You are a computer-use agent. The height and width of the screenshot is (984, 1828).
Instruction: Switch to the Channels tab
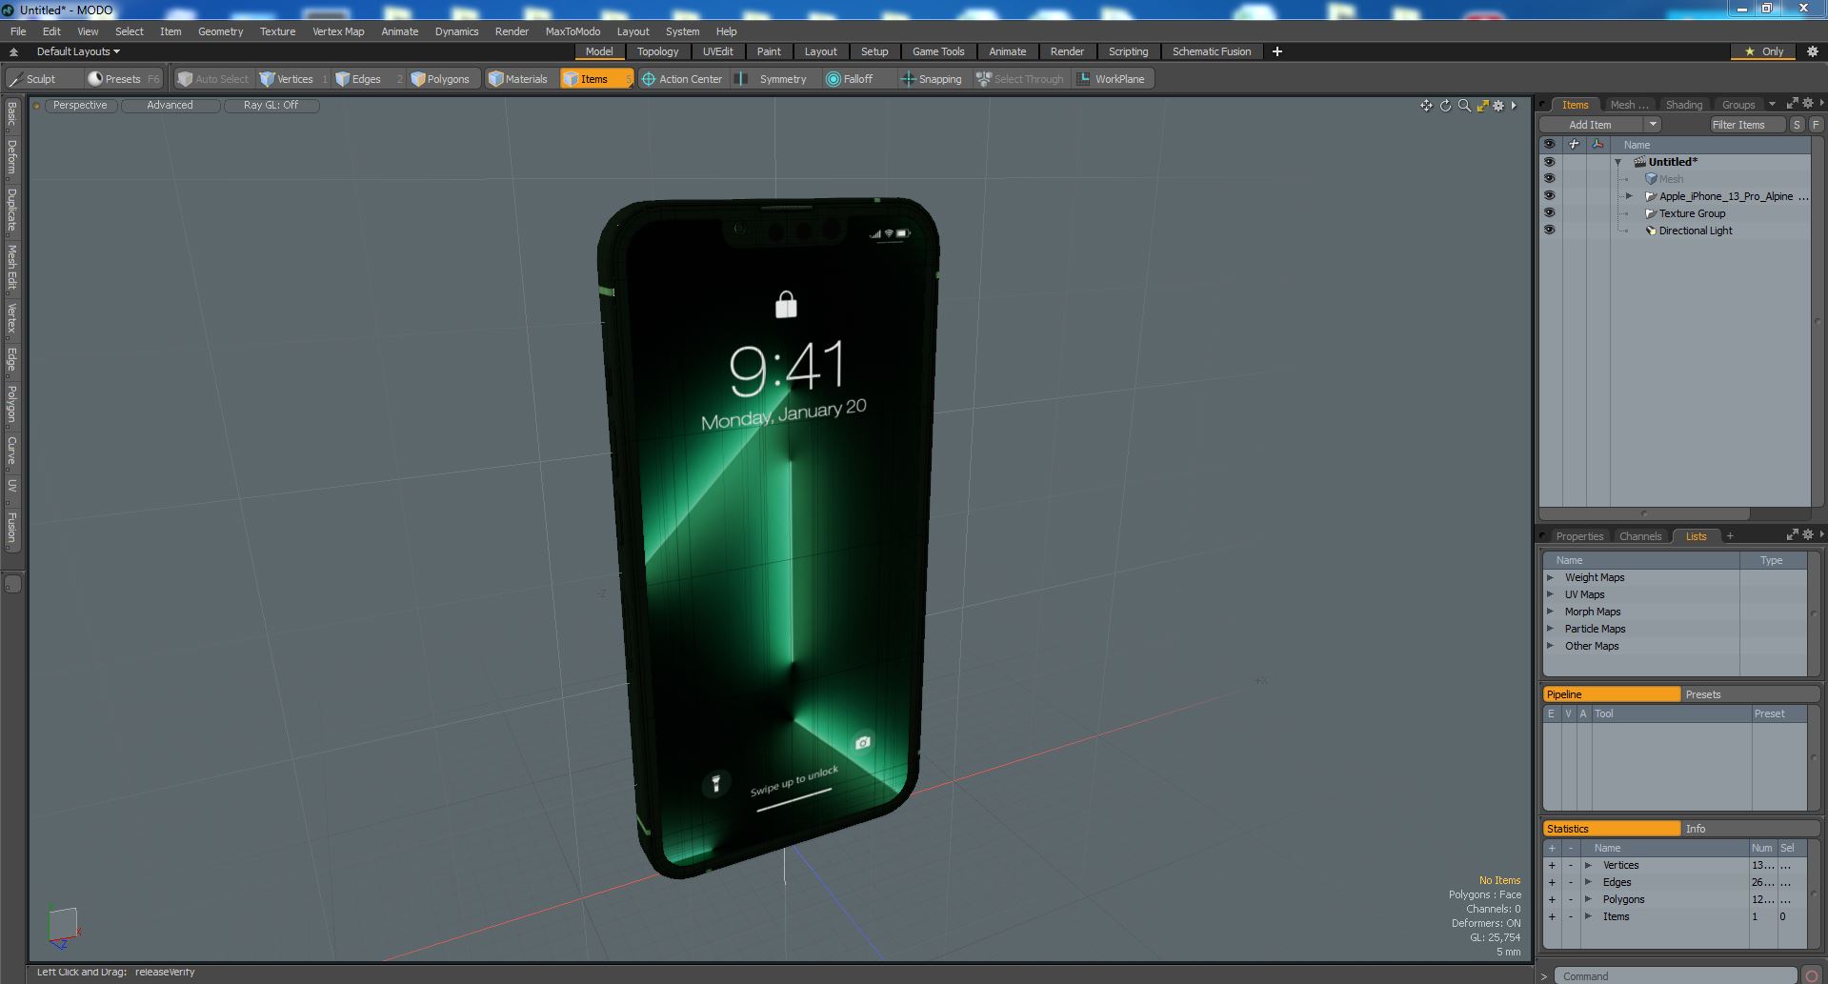(1639, 536)
